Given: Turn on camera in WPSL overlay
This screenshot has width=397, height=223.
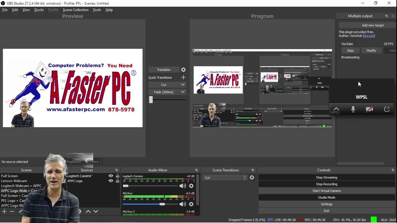Looking at the screenshot, I should tap(369, 109).
